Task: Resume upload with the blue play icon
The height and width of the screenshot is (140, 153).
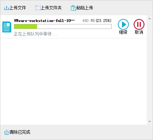Action: coord(123,24)
